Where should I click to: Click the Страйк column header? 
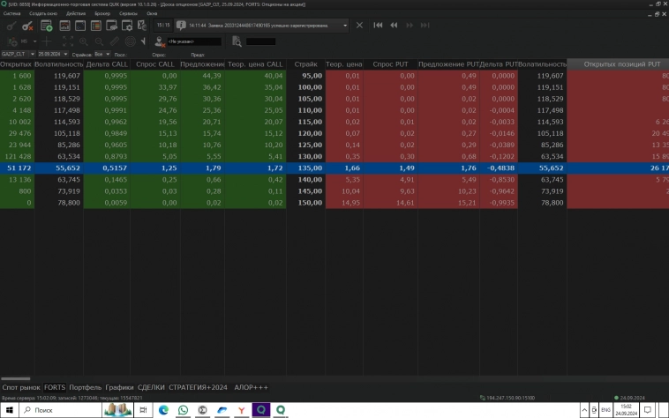[305, 64]
